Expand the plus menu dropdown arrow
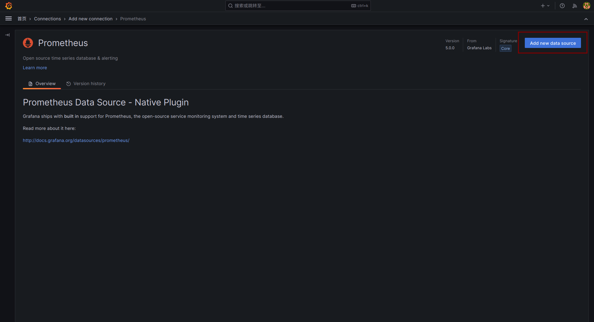Viewport: 594px width, 322px height. [548, 6]
